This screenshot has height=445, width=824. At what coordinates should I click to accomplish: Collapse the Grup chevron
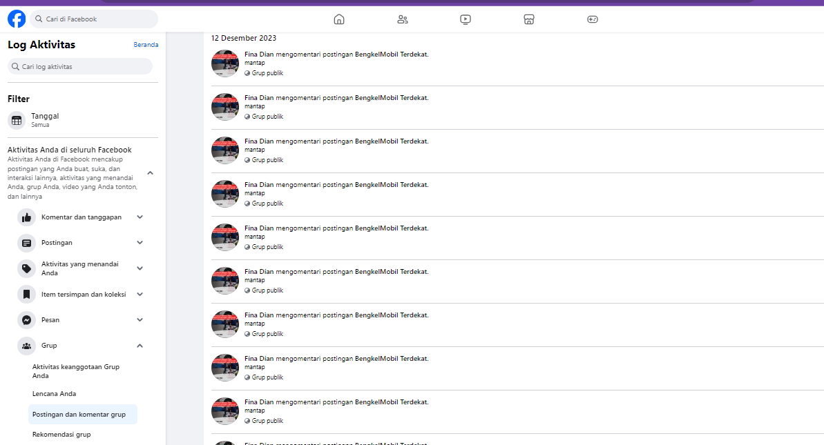[140, 346]
